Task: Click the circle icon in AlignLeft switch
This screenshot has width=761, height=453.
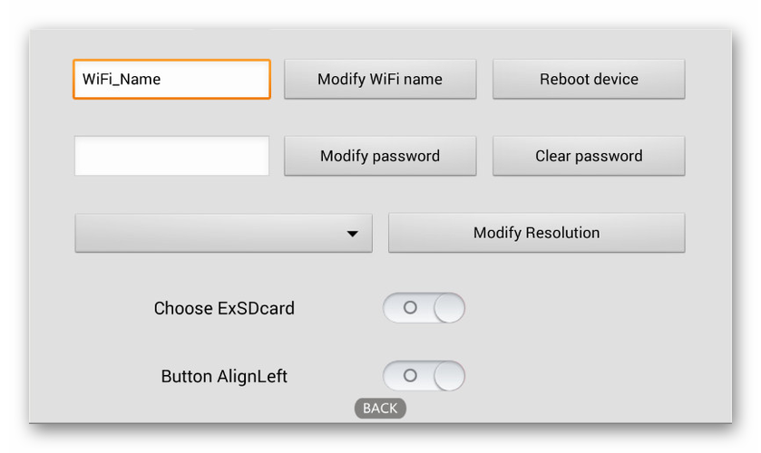Action: (x=410, y=375)
